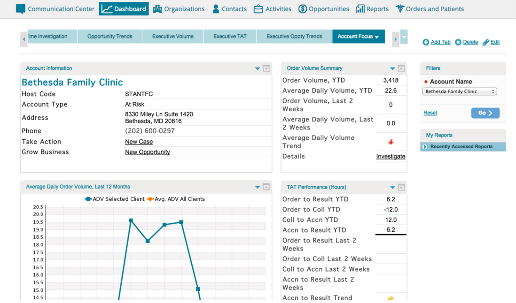516x303 pixels.
Task: Open the Order Volume Summary panel menu
Action: (x=392, y=68)
